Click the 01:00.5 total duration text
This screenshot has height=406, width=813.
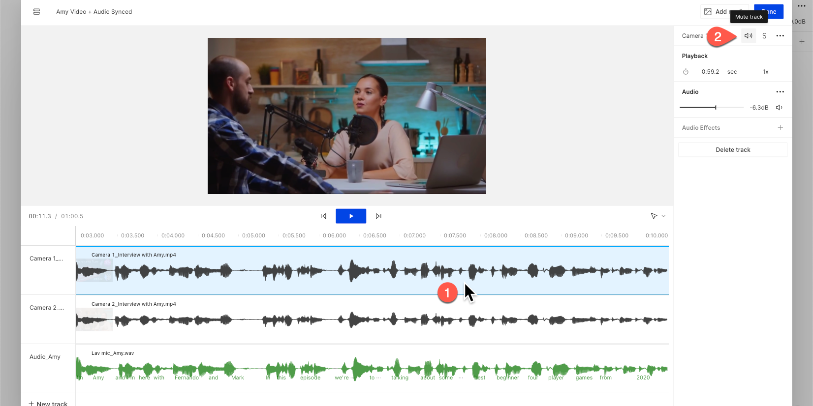pyautogui.click(x=72, y=216)
